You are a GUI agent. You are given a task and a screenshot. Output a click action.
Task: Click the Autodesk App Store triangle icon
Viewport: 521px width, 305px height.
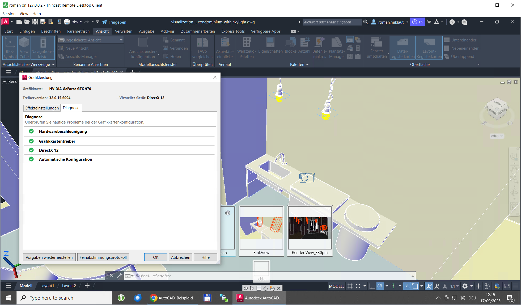(437, 22)
